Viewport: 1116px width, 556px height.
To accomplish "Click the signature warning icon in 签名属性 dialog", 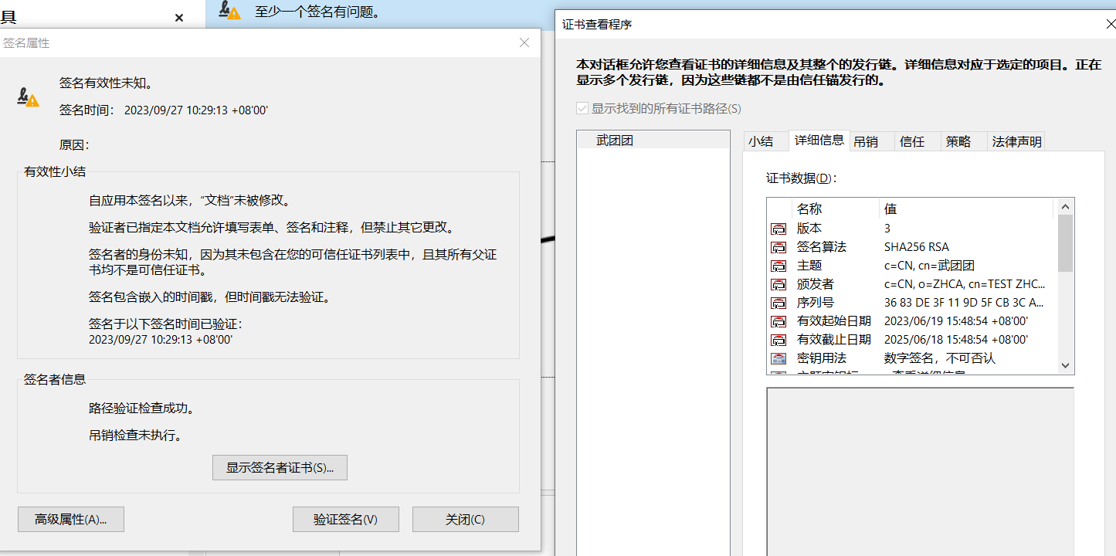I will (27, 95).
